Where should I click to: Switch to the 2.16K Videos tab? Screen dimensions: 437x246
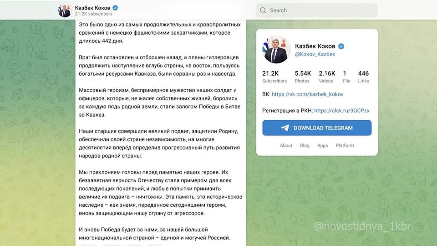click(326, 77)
